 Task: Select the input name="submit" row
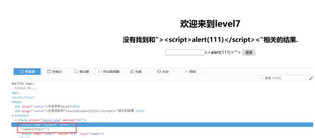point(62,134)
